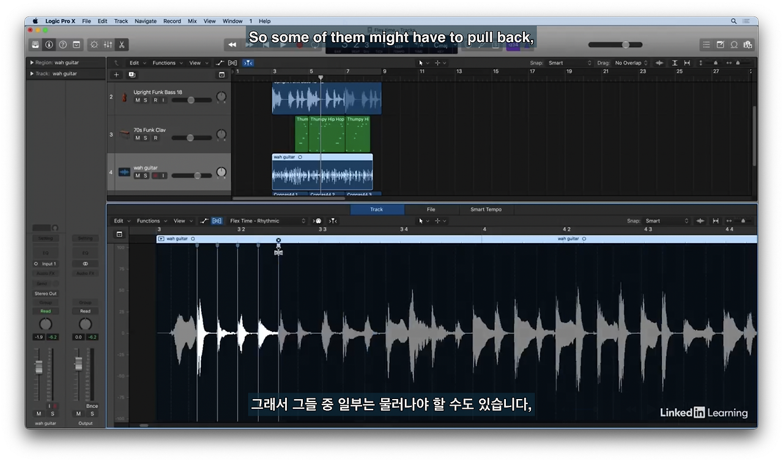Click the Bnce bounce button
Viewport: 783px width, 462px height.
pyautogui.click(x=92, y=406)
